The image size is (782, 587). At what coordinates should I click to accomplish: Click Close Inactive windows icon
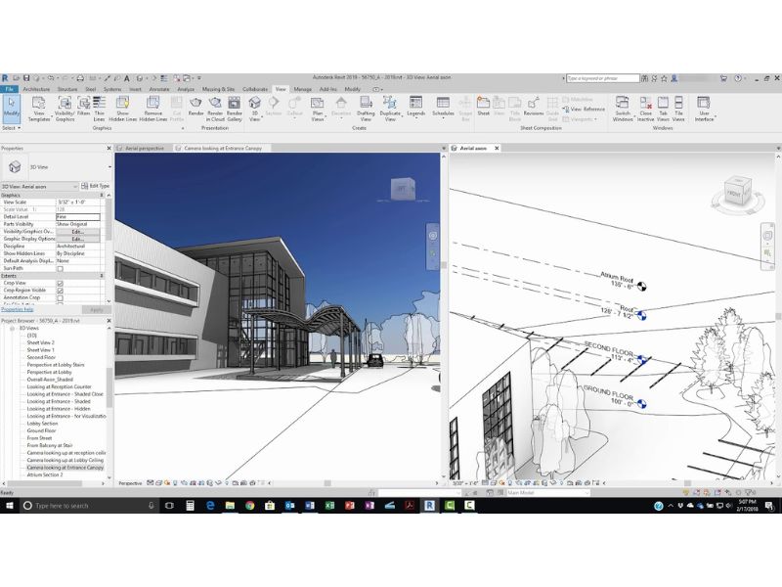[645, 109]
